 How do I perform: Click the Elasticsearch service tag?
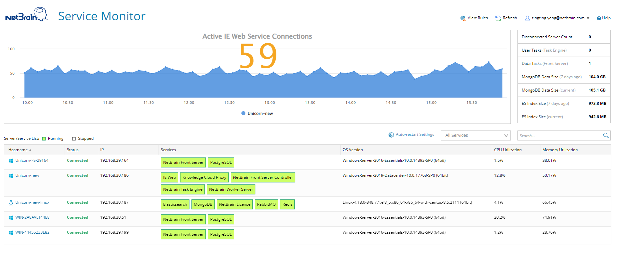pyautogui.click(x=175, y=204)
